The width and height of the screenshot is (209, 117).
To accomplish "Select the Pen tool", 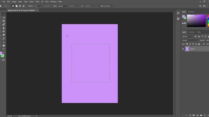I will pos(4,38).
